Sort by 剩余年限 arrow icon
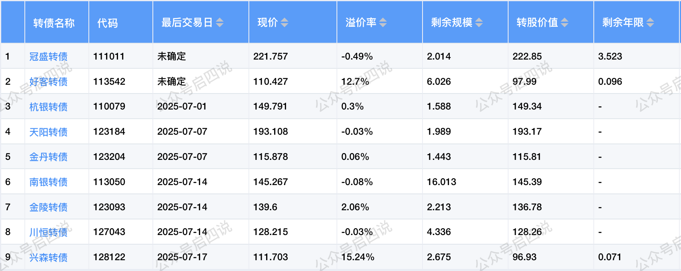The height and width of the screenshot is (271, 681). click(x=650, y=22)
